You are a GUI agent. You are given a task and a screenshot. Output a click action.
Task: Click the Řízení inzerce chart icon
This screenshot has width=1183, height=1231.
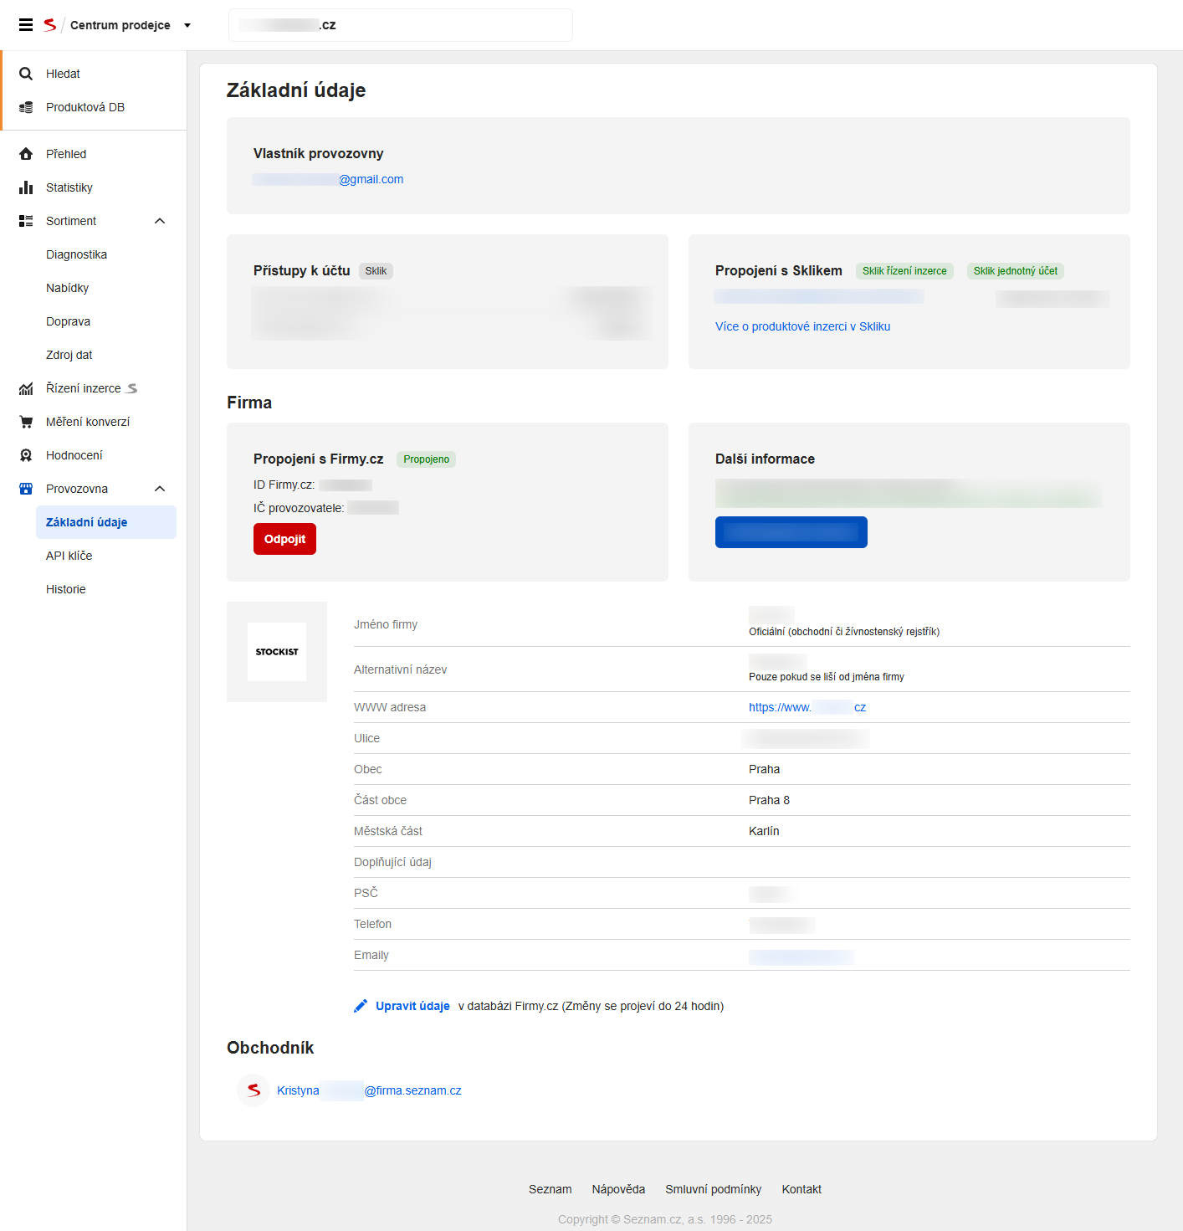pos(26,388)
